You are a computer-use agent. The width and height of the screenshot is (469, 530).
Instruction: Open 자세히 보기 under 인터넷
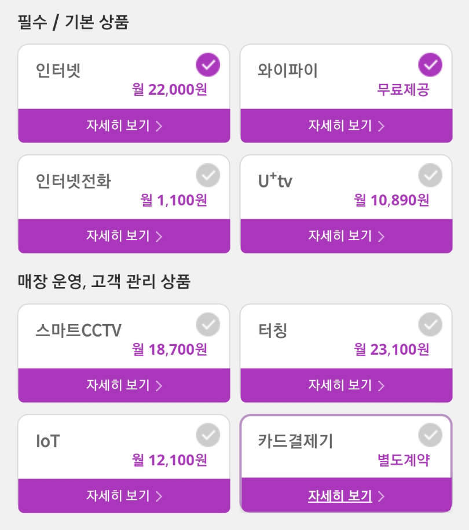click(124, 126)
